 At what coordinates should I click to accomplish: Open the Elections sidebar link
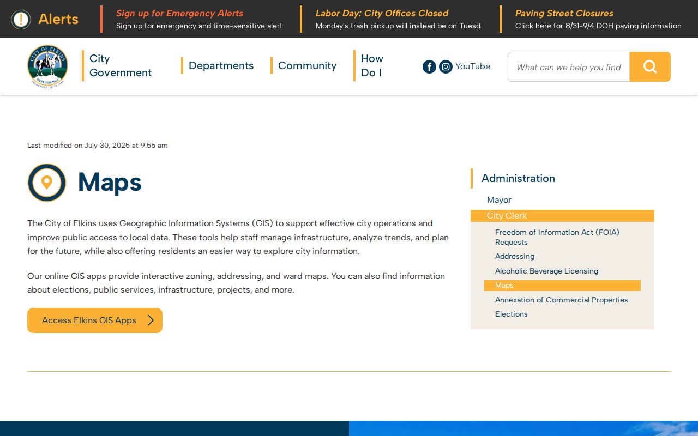click(x=512, y=314)
